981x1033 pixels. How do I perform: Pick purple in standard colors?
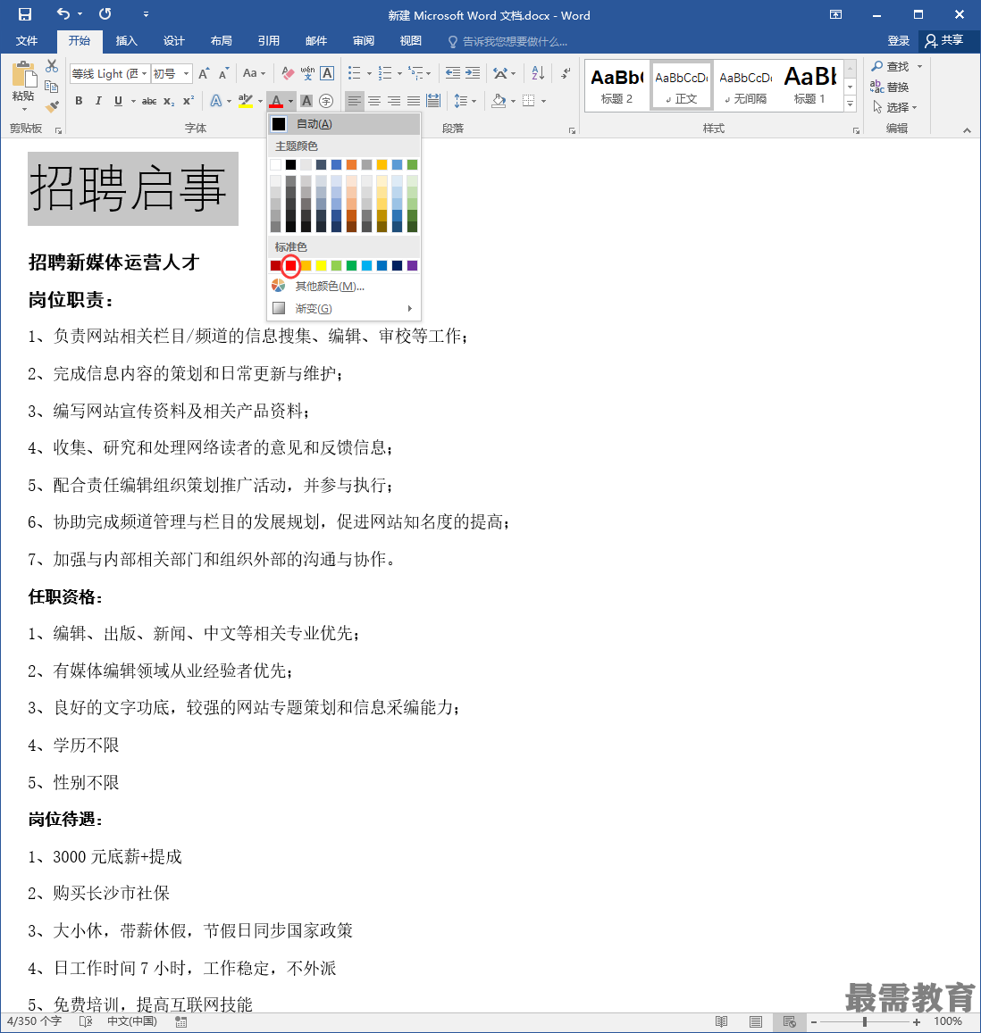[412, 265]
